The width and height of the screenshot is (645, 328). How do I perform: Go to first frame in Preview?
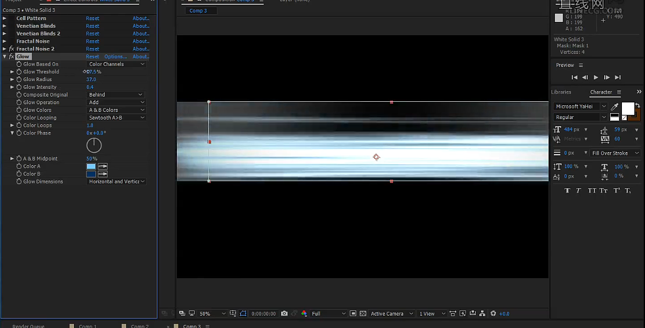coord(575,78)
